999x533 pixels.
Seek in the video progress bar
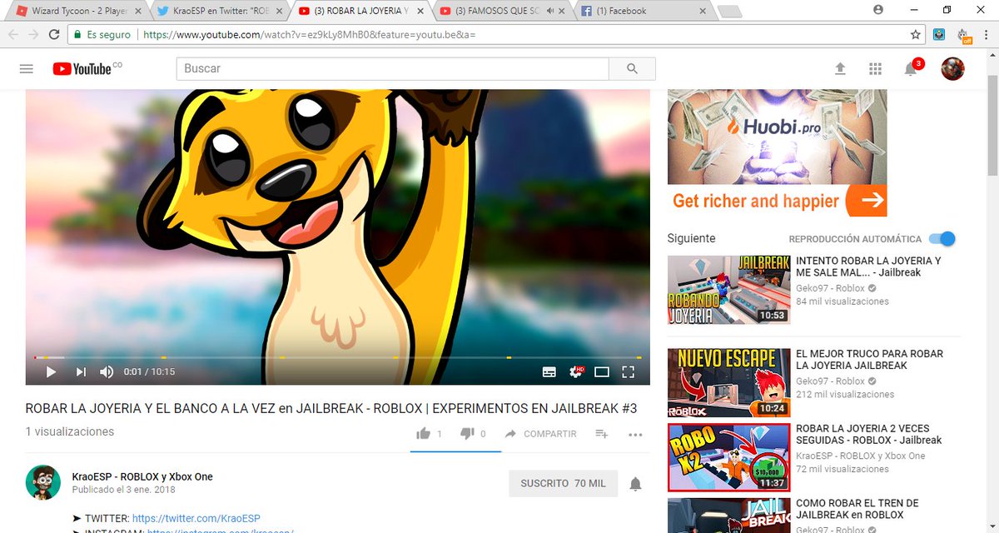click(337, 357)
